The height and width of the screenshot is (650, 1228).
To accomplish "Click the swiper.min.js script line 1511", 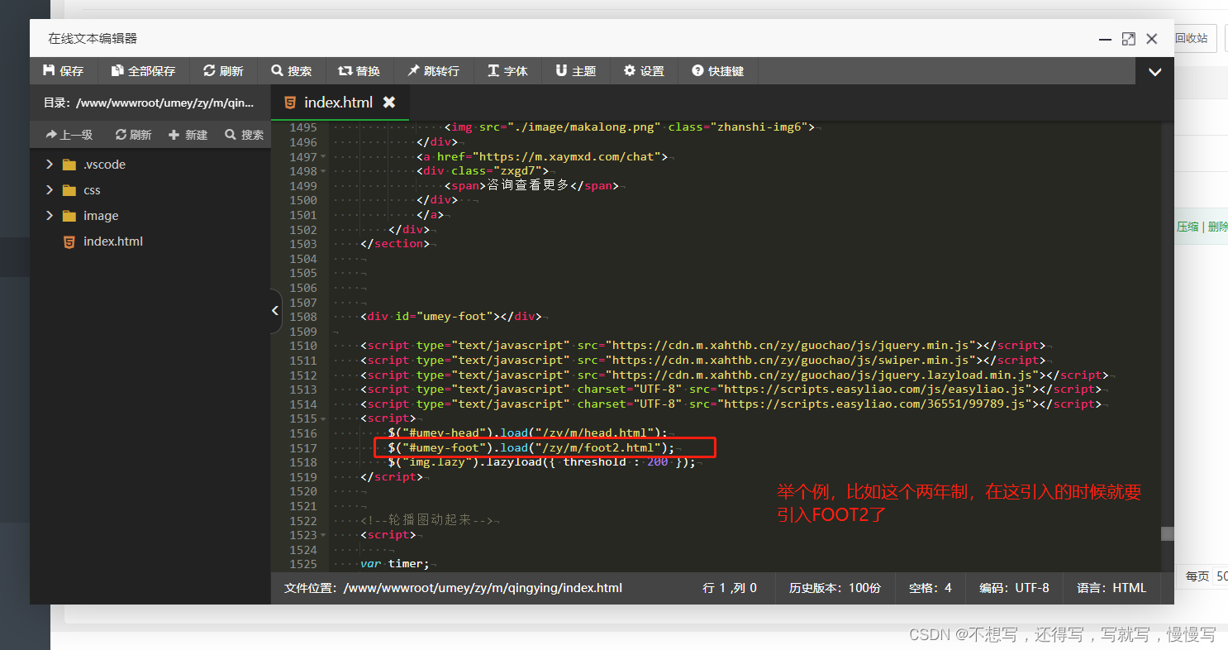I will coord(703,361).
